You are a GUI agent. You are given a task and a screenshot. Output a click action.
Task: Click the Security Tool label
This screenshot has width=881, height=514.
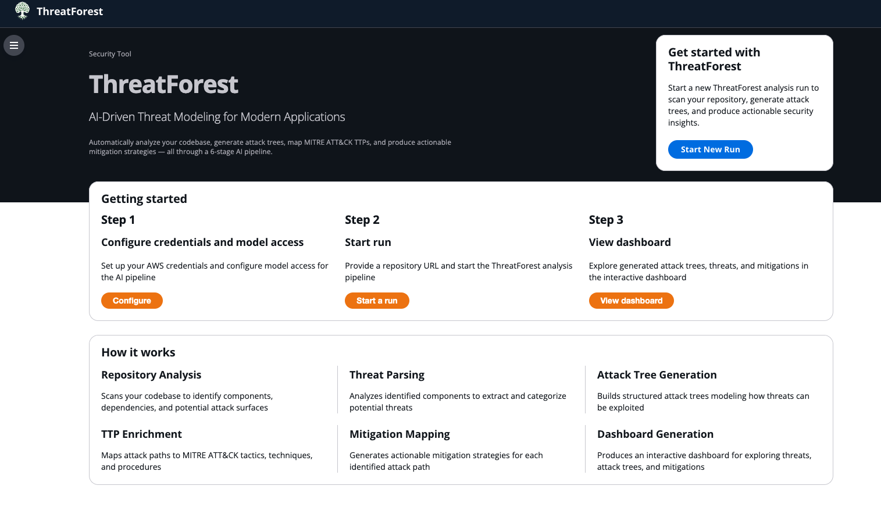click(110, 53)
